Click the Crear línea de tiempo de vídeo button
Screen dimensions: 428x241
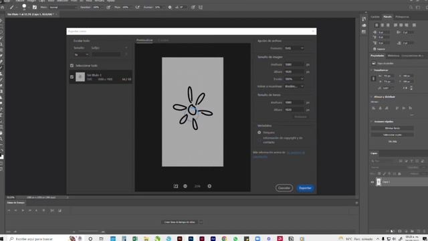[x=180, y=222]
